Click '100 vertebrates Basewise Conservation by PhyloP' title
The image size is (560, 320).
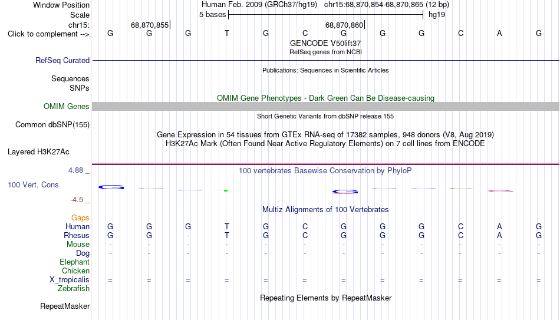325,171
